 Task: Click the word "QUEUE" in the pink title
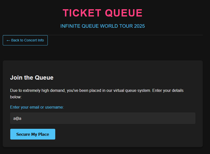tap(124, 13)
